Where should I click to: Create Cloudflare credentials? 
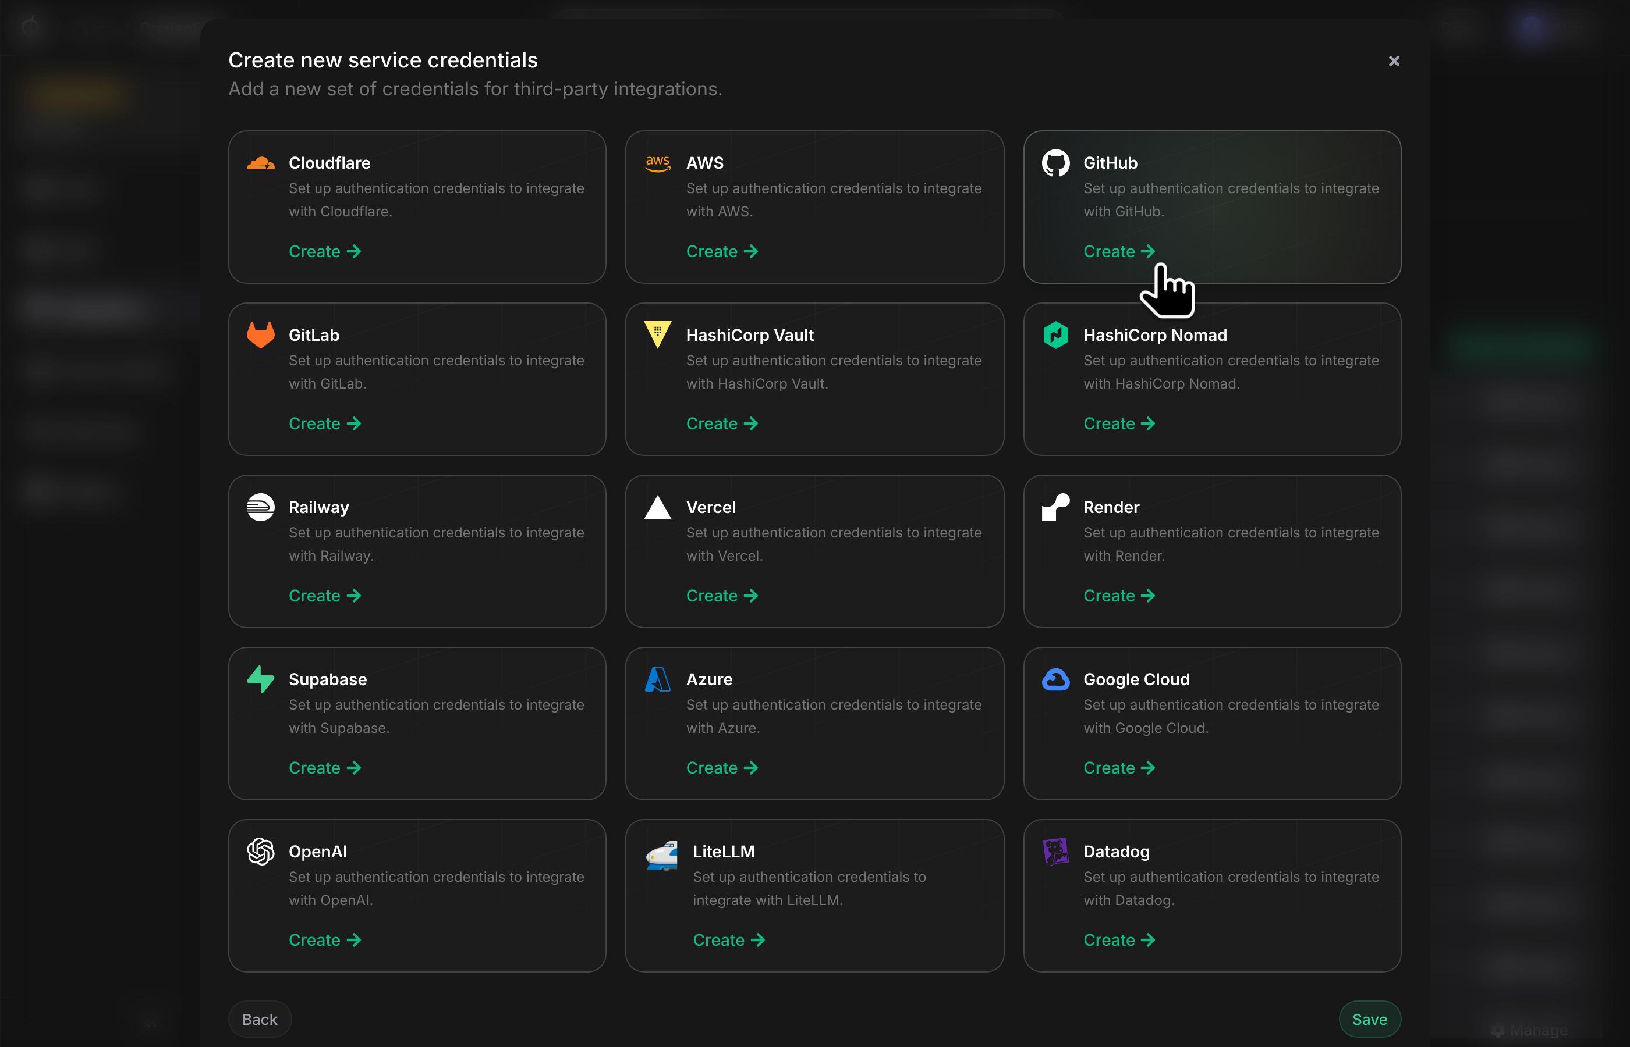pyautogui.click(x=324, y=251)
